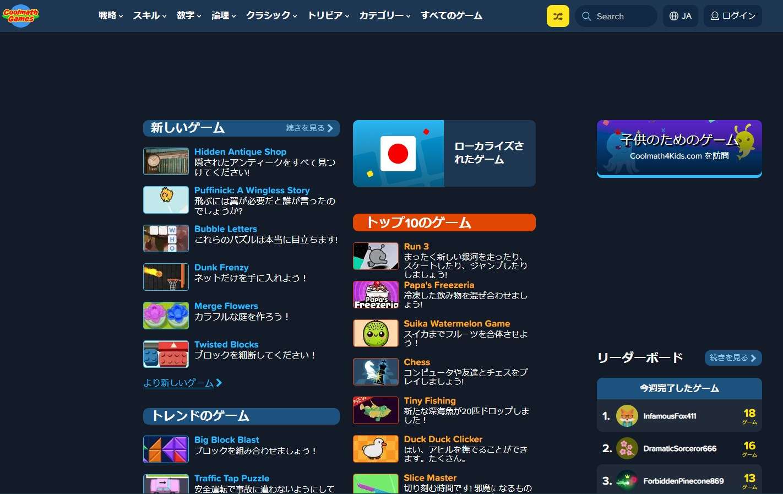This screenshot has width=783, height=494.
Task: Click the Duck Duck Clicker title link
Action: [443, 439]
